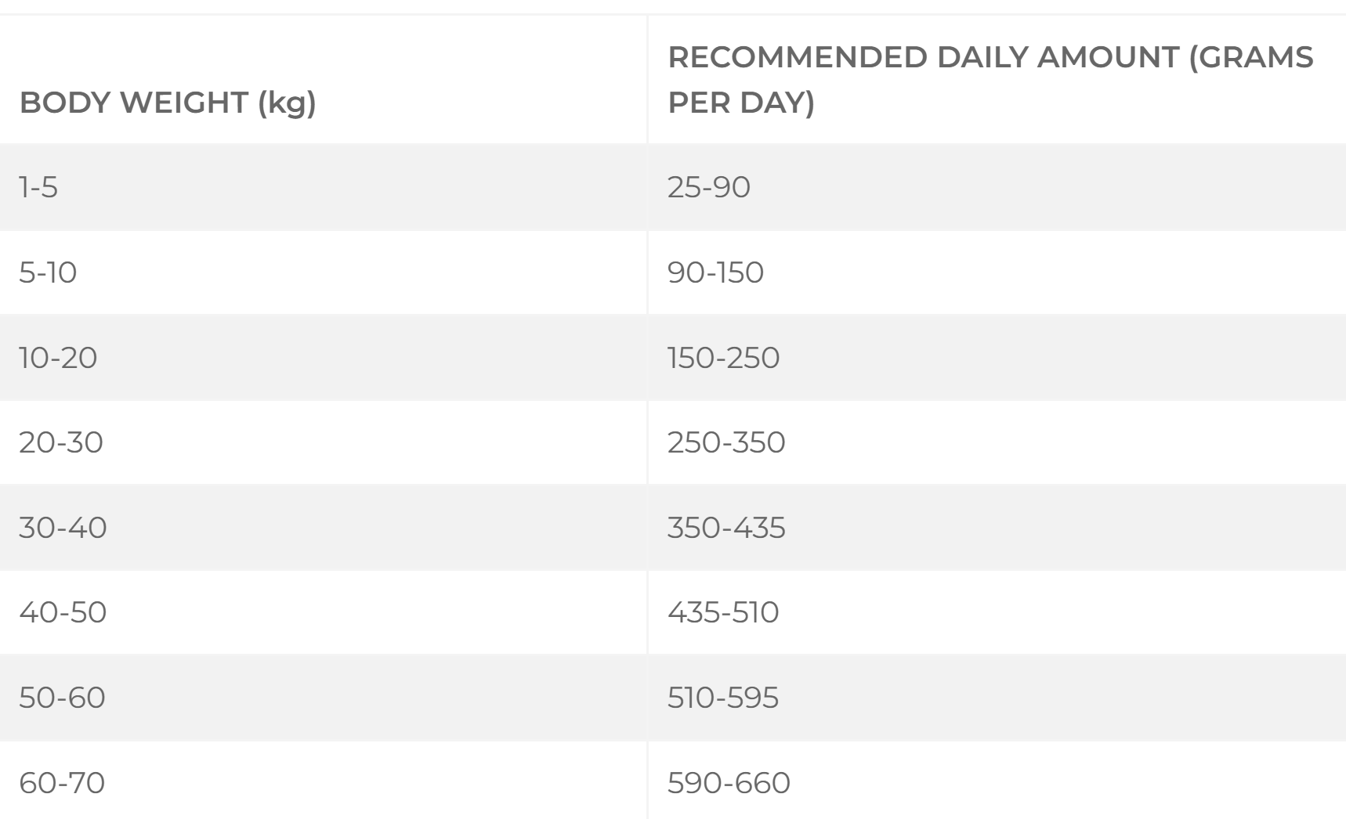Select the 1-5 body weight cell
The width and height of the screenshot is (1346, 819).
tap(38, 187)
